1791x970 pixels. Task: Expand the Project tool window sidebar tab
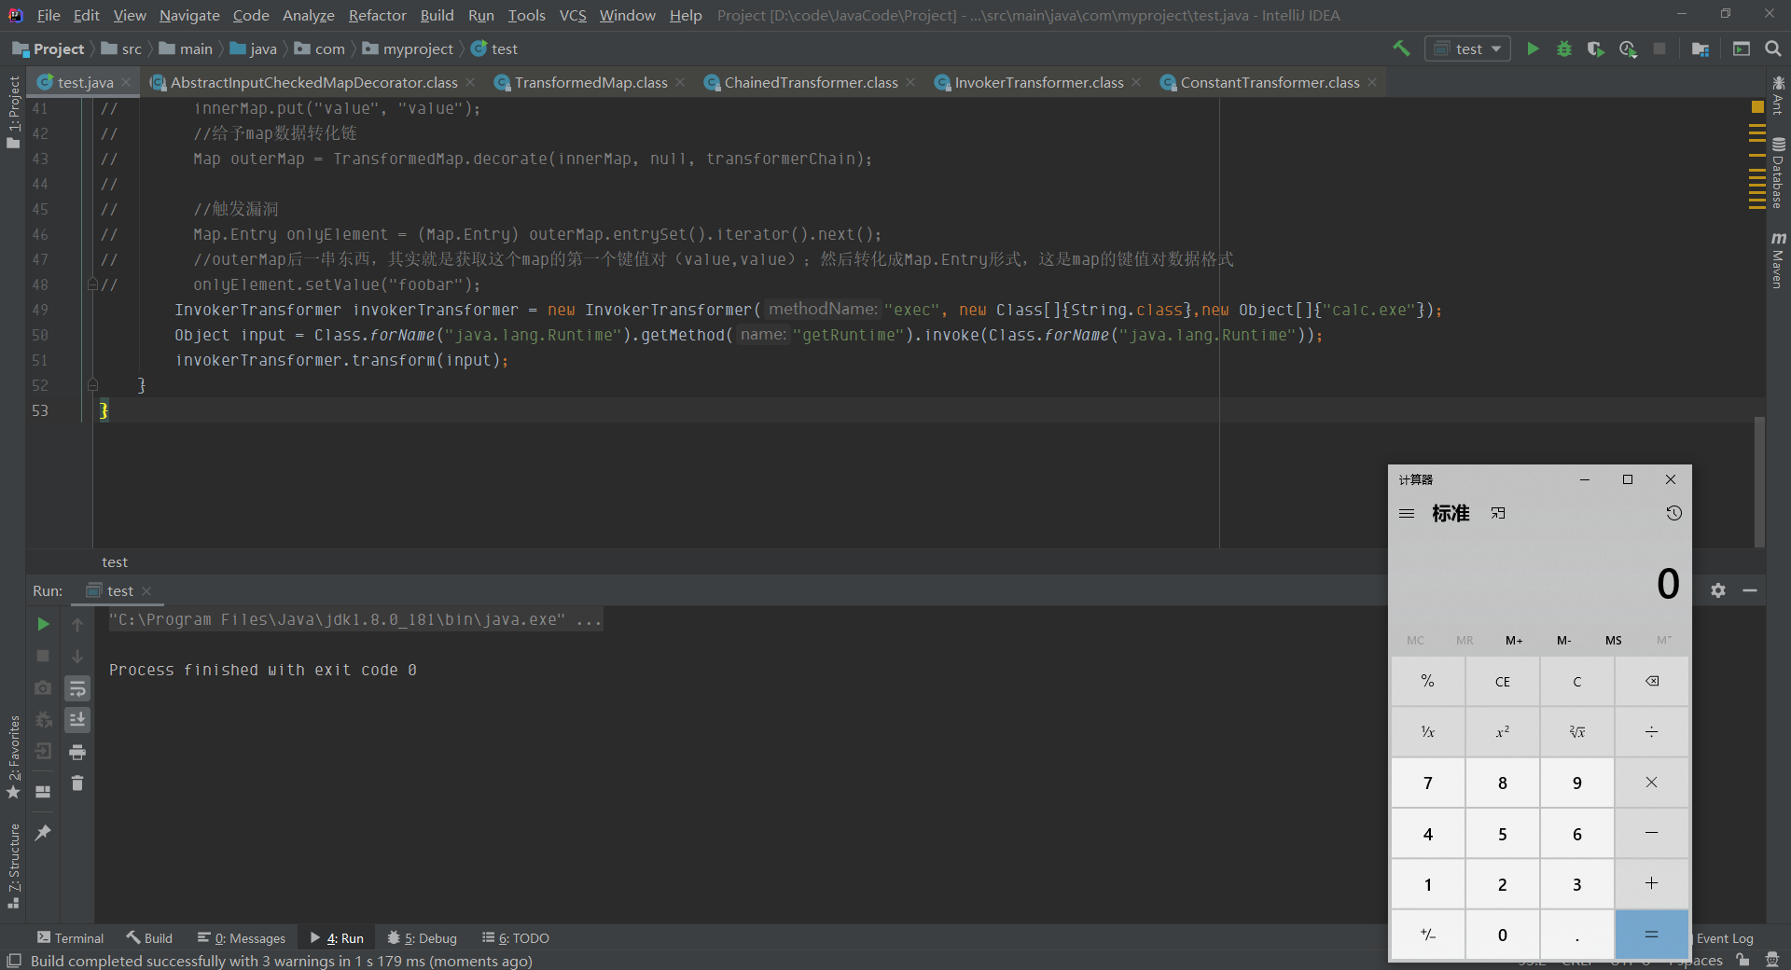pos(13,112)
